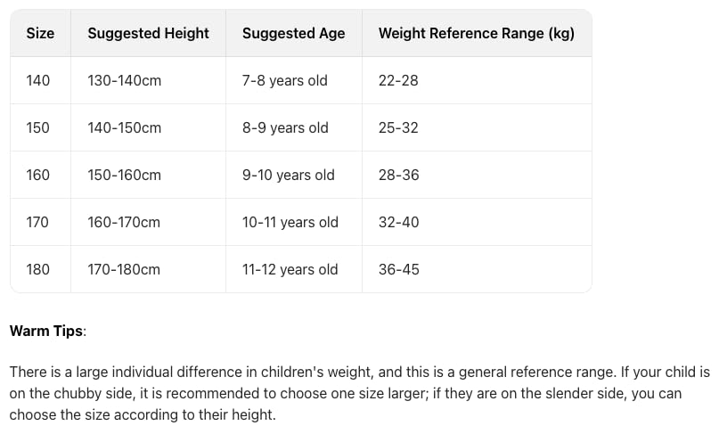This screenshot has height=426, width=719.
Task: Select the 10-11 years old cell
Action: tap(290, 223)
